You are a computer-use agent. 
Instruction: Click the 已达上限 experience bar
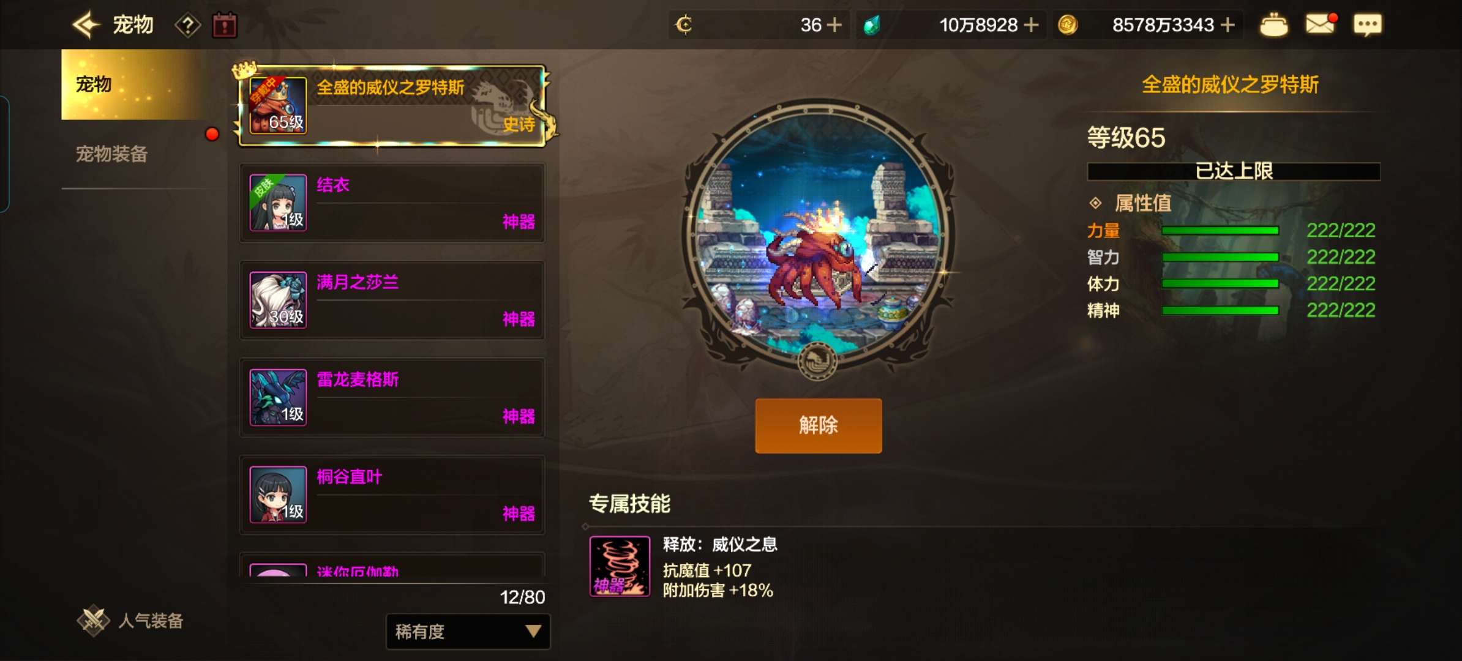1234,171
